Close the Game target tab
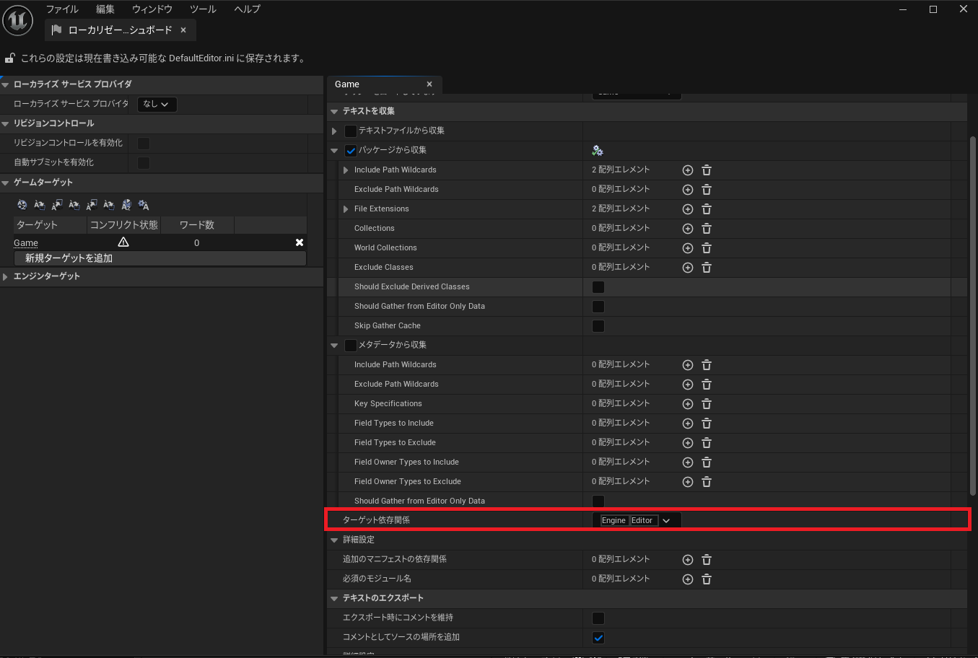 (x=429, y=84)
